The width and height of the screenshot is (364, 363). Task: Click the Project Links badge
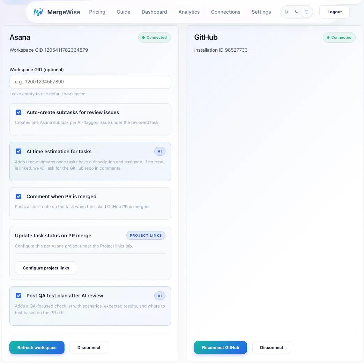(146, 236)
